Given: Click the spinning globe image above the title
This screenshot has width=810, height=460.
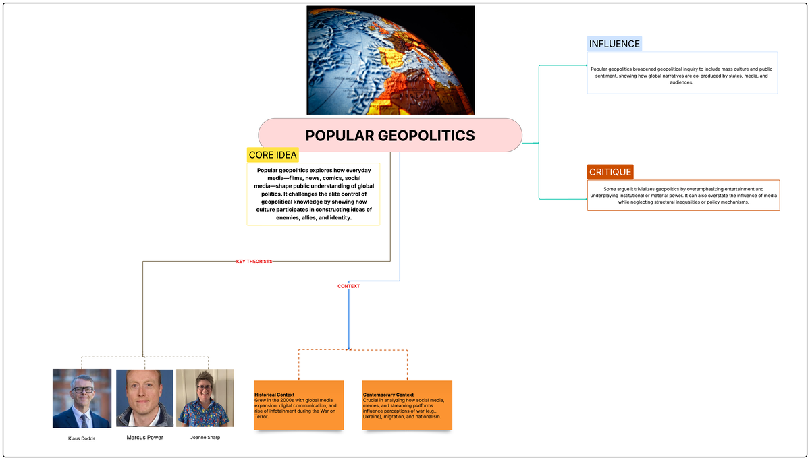Looking at the screenshot, I should 390,59.
